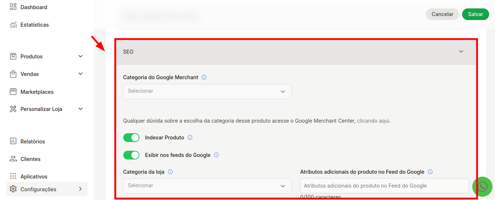Follow the 'clicando aqui' link
495x200 pixels.
[x=373, y=121]
